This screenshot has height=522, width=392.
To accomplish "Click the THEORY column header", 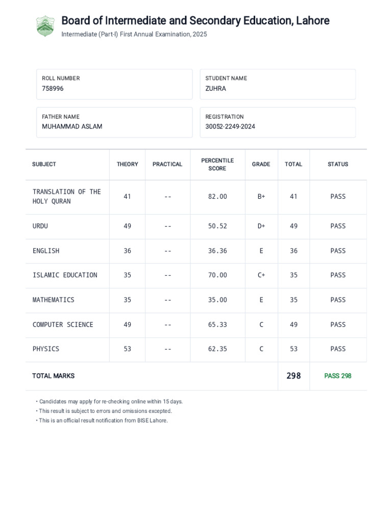I will click(127, 164).
